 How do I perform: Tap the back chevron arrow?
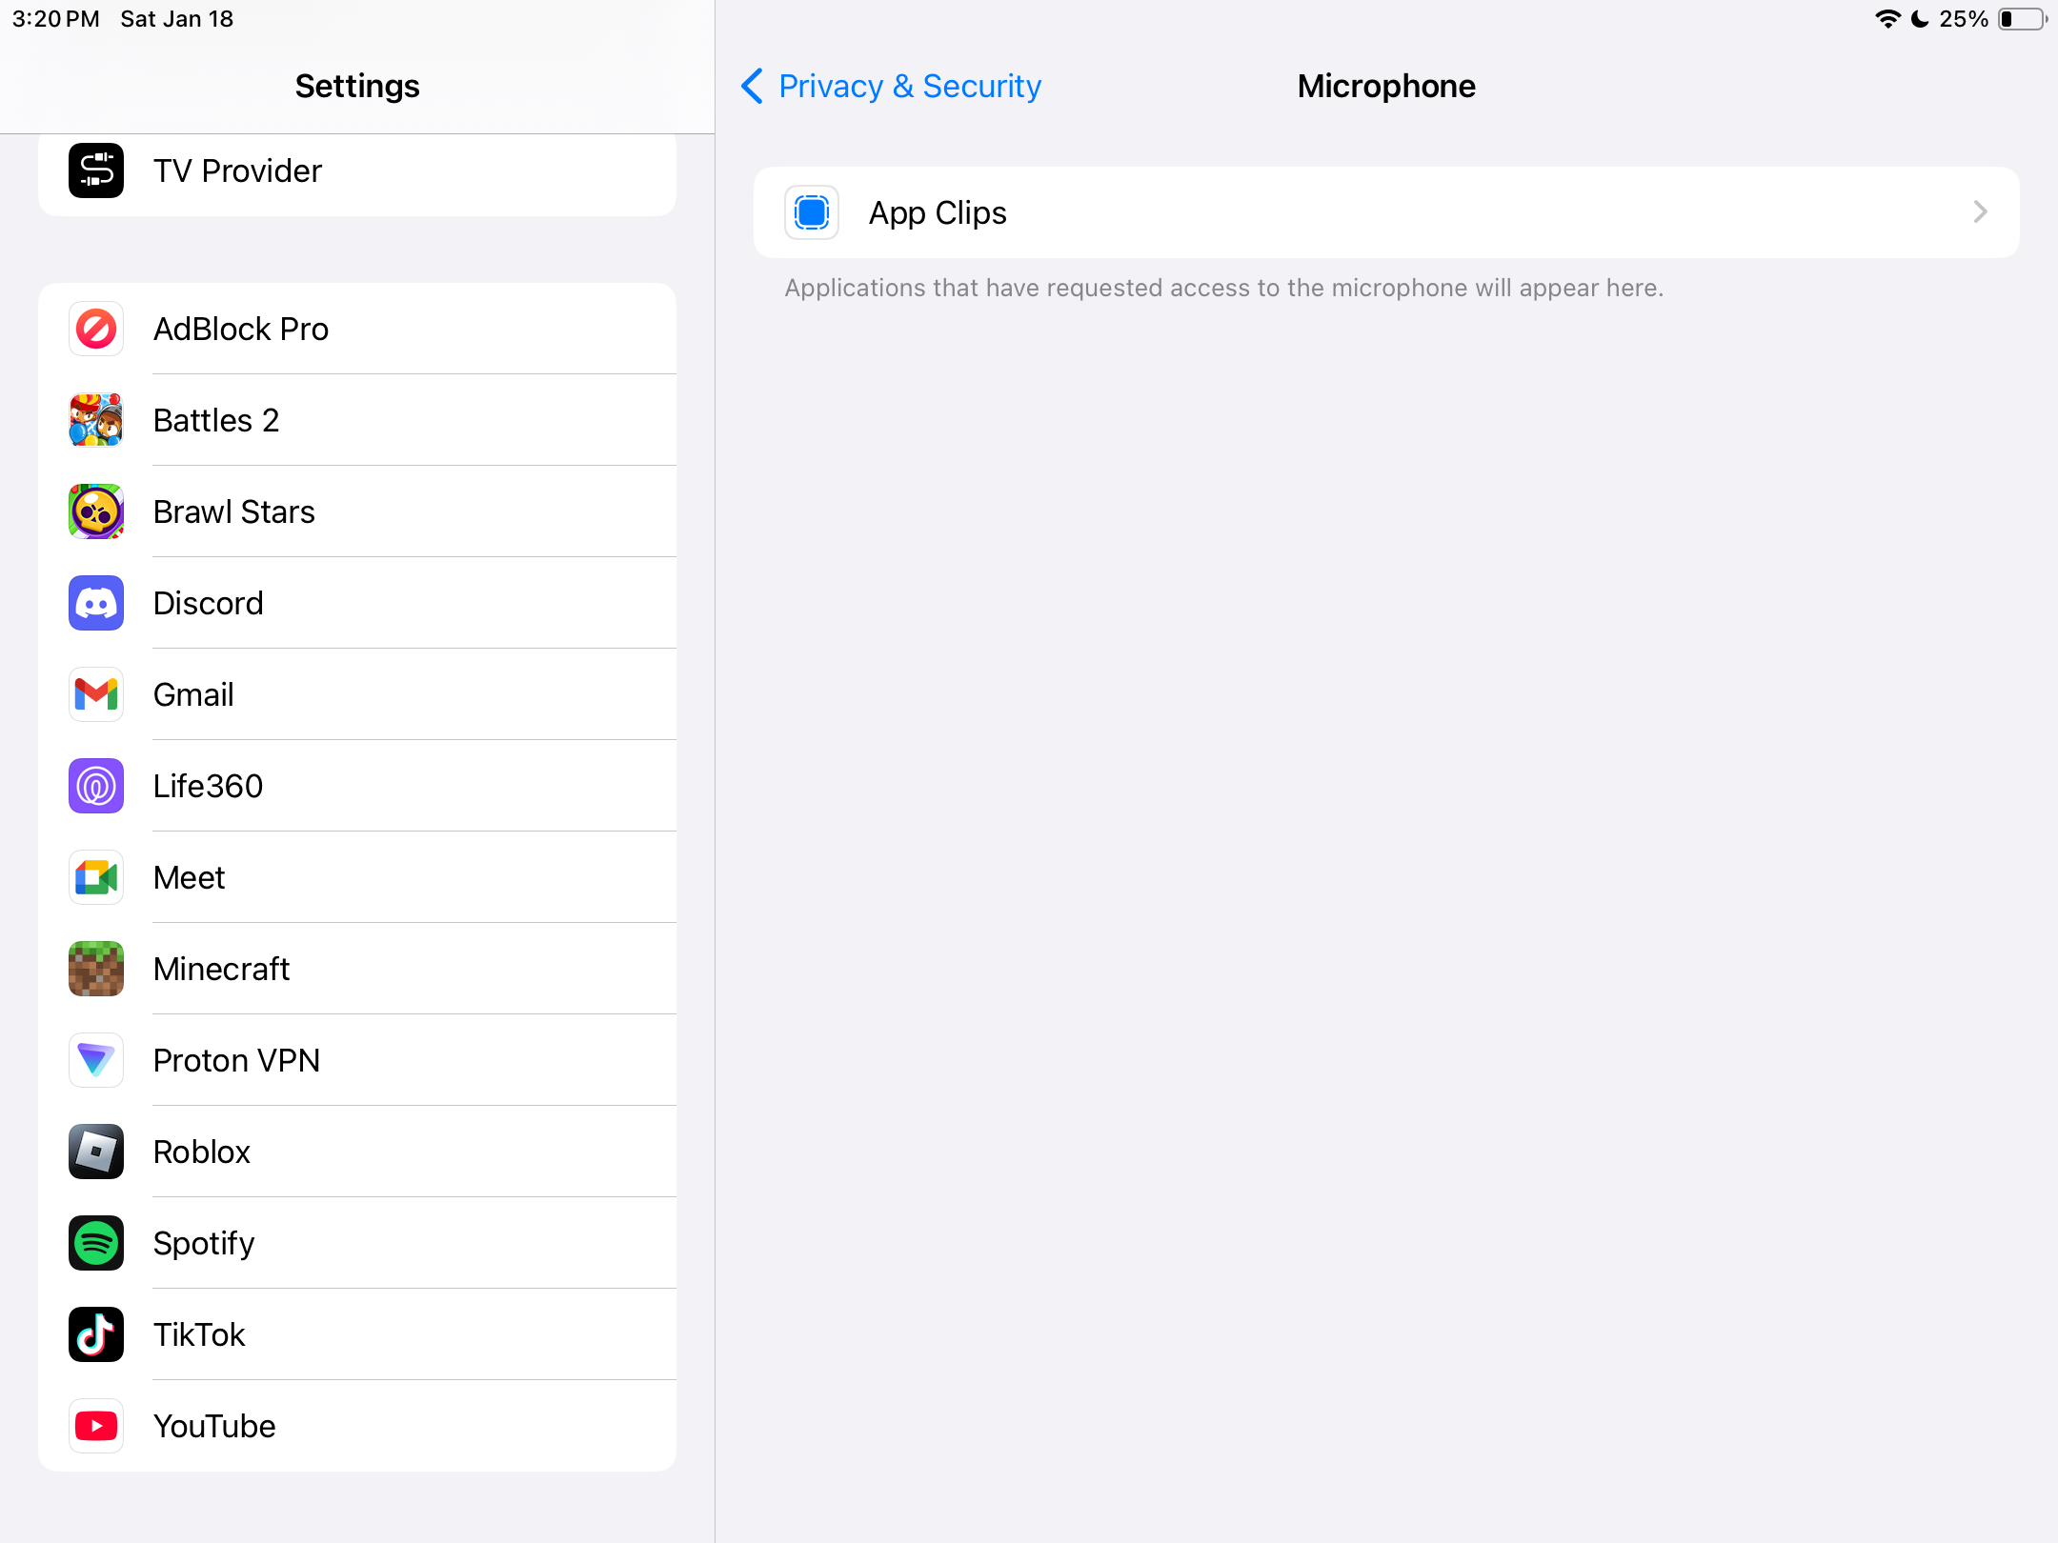pyautogui.click(x=752, y=86)
